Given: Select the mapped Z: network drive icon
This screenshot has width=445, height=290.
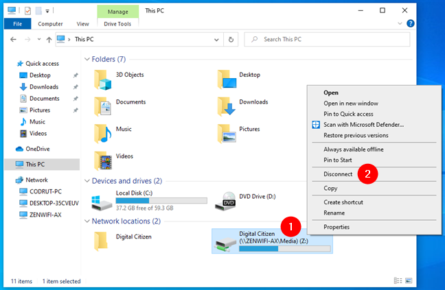Looking at the screenshot, I should coord(226,245).
